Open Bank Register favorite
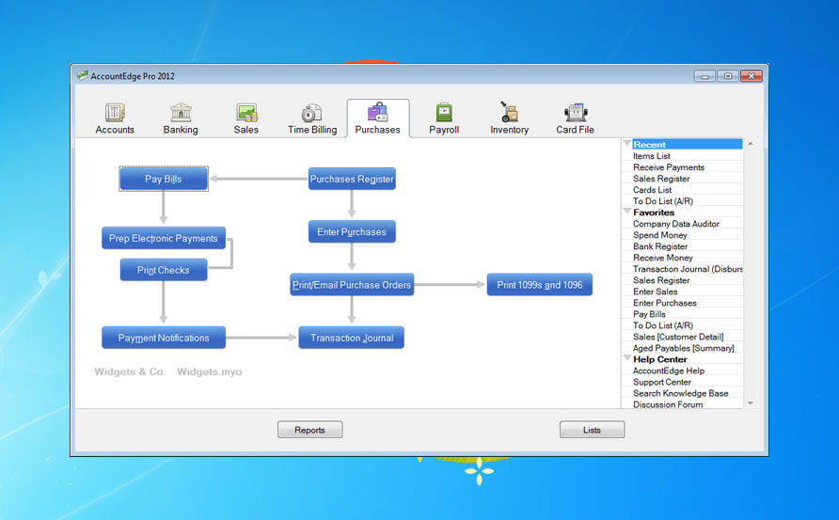839x520 pixels. (x=660, y=246)
